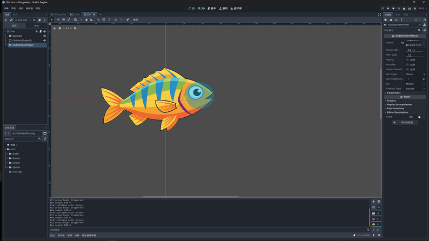Open the View menu button in viewport toolbar
The image size is (429, 241).
click(x=136, y=19)
